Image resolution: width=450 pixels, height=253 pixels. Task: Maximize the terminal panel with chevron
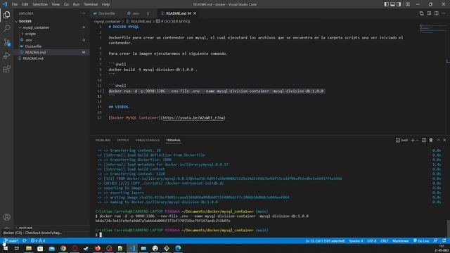coord(438,141)
